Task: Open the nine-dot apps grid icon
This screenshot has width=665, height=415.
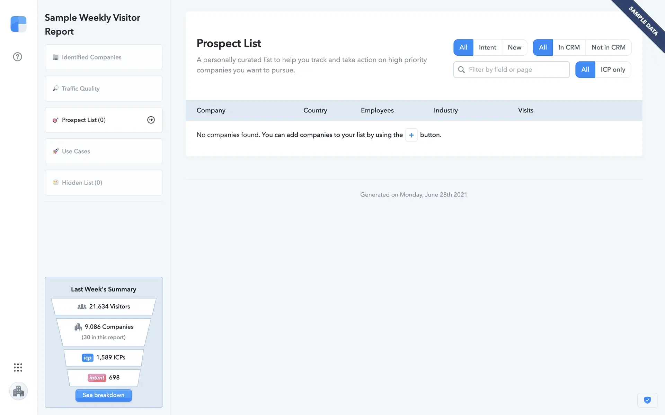Action: [x=18, y=367]
